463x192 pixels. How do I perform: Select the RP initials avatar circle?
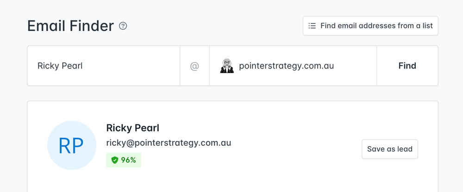pos(72,145)
